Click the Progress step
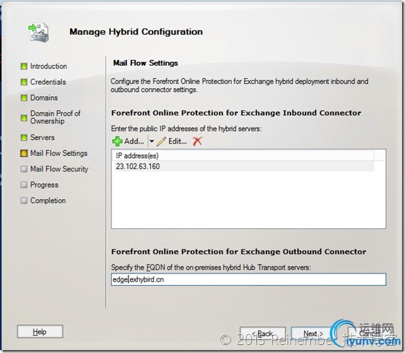405x353 pixels. (x=45, y=185)
